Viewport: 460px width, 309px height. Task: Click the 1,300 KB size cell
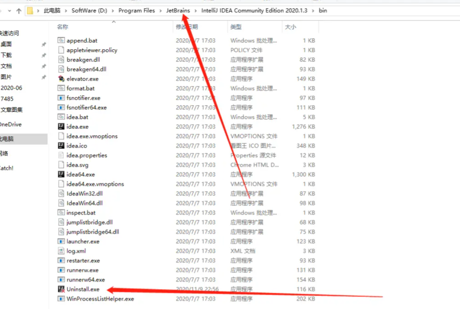click(x=304, y=174)
